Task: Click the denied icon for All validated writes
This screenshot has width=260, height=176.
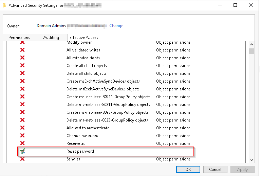Action: (22, 50)
